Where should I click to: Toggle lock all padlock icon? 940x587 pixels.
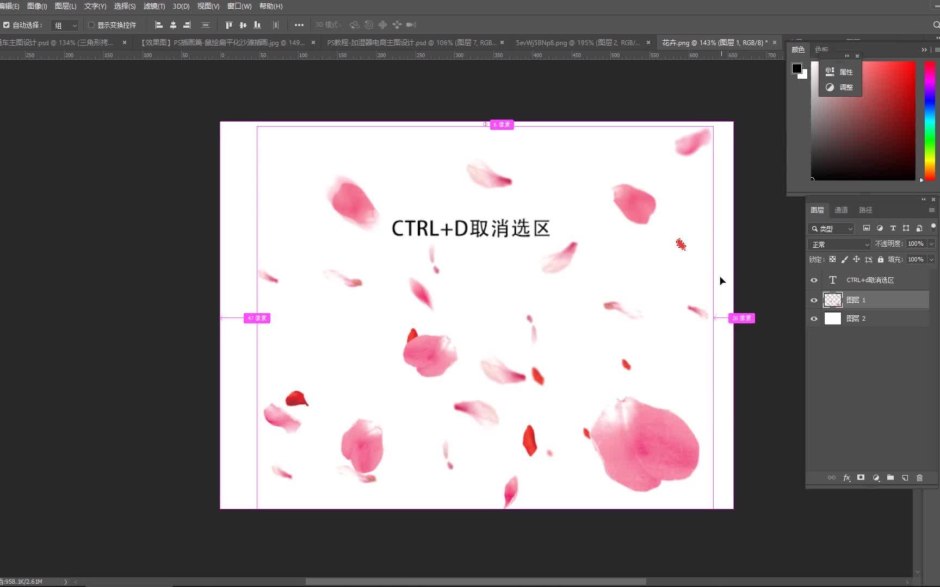(881, 260)
